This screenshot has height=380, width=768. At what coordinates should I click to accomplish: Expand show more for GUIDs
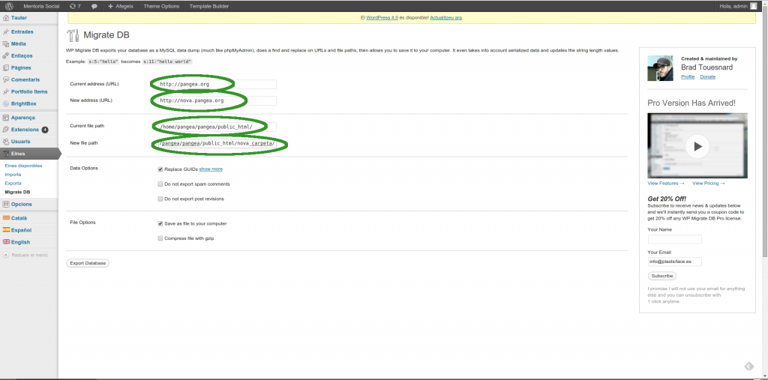click(211, 169)
